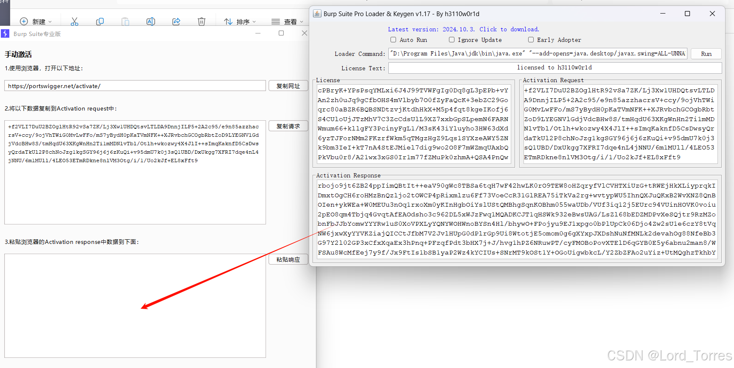Click the Activation Request text area in Keygen
Viewport: 734px width, 368px height.
coord(620,124)
